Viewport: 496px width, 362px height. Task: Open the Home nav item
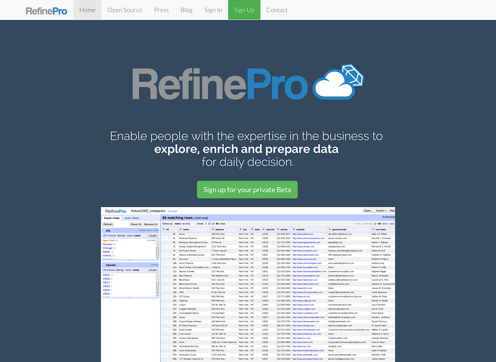[87, 10]
